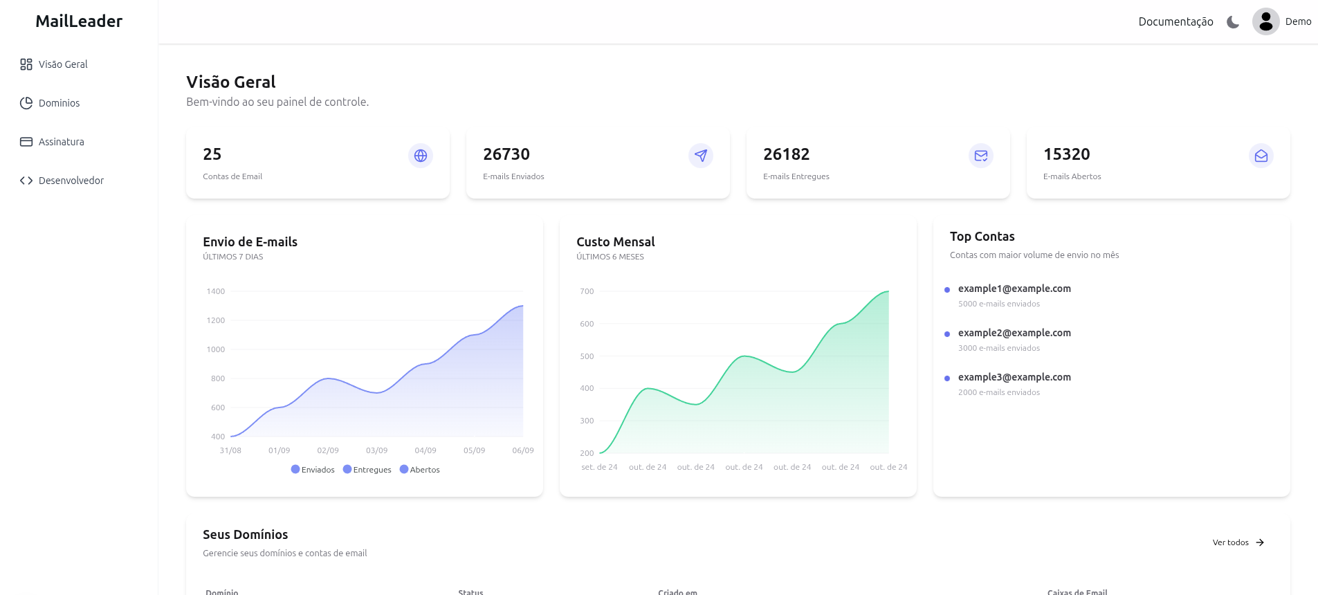Click the open envelope icon on E-mails Abertos

[x=1261, y=156]
